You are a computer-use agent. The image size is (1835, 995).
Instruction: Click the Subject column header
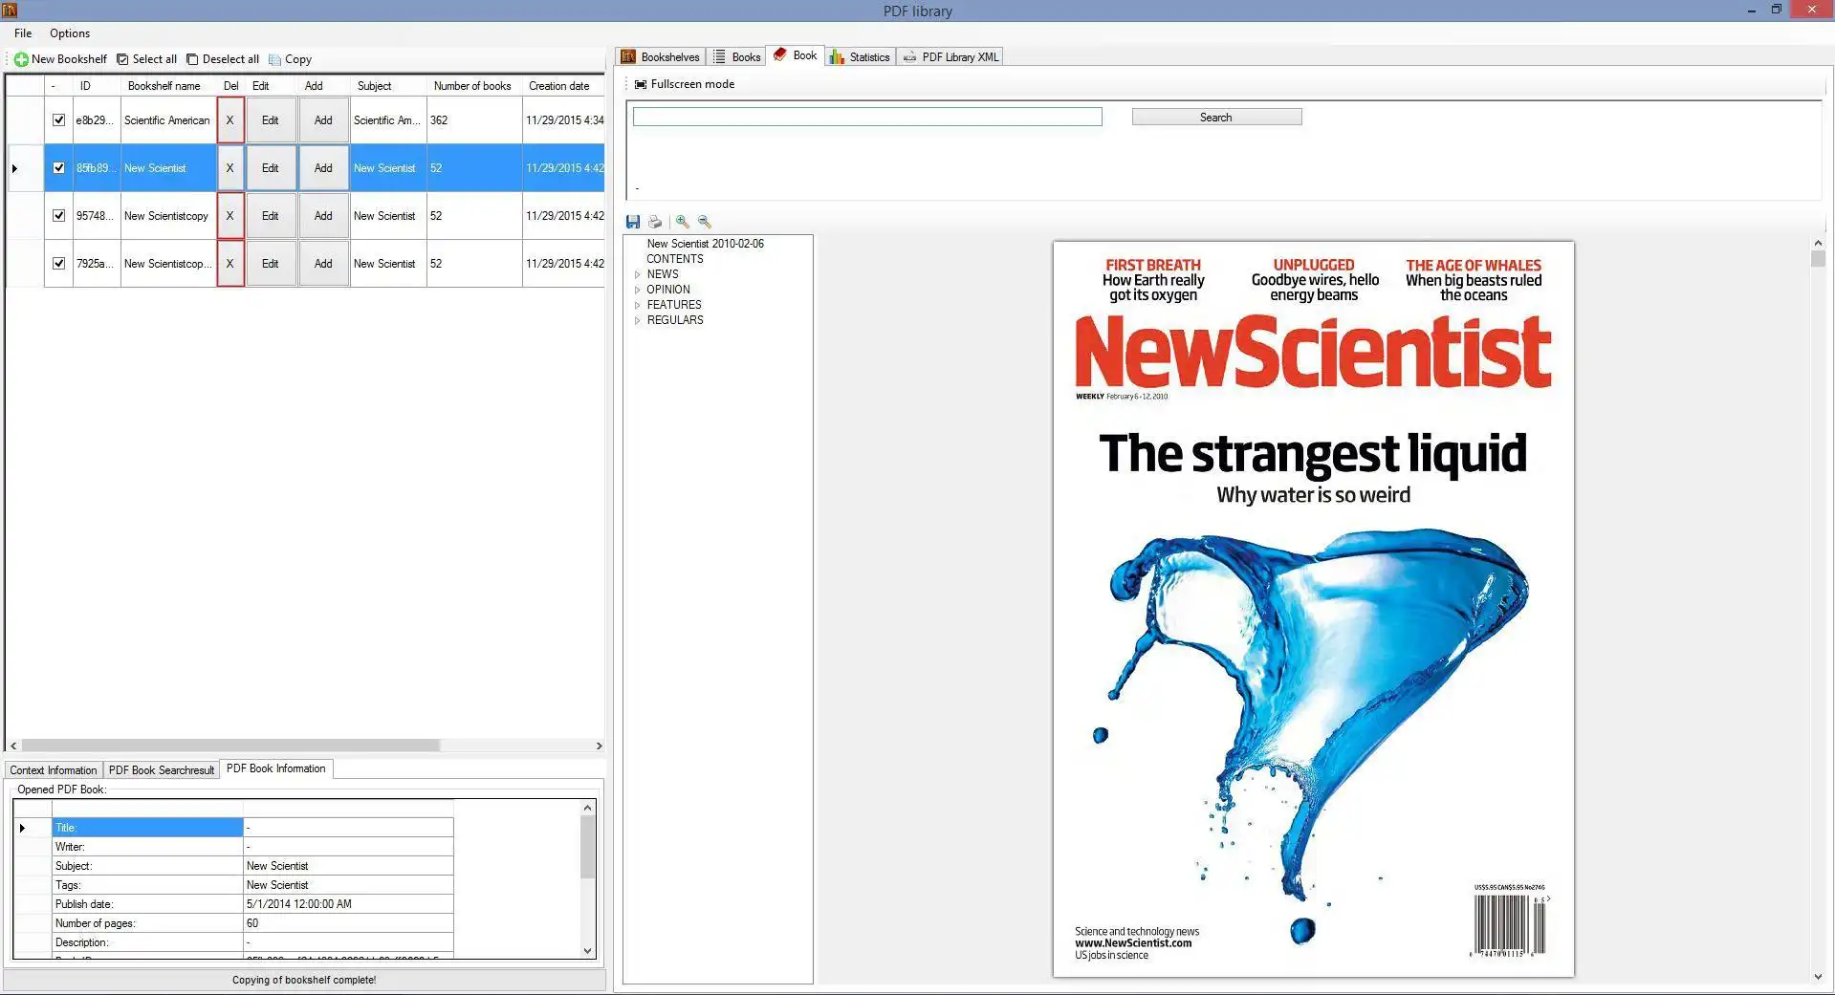[388, 86]
